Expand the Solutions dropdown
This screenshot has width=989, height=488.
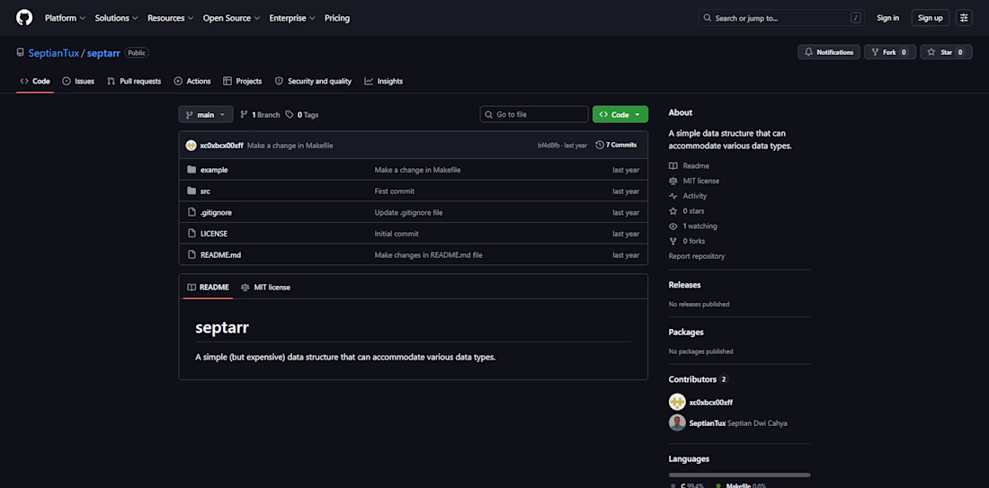coord(117,18)
